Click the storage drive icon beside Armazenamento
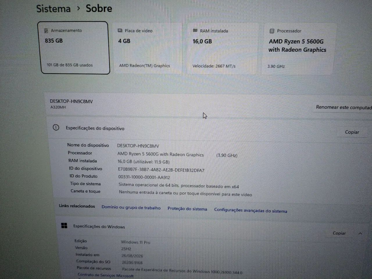 pos(46,31)
